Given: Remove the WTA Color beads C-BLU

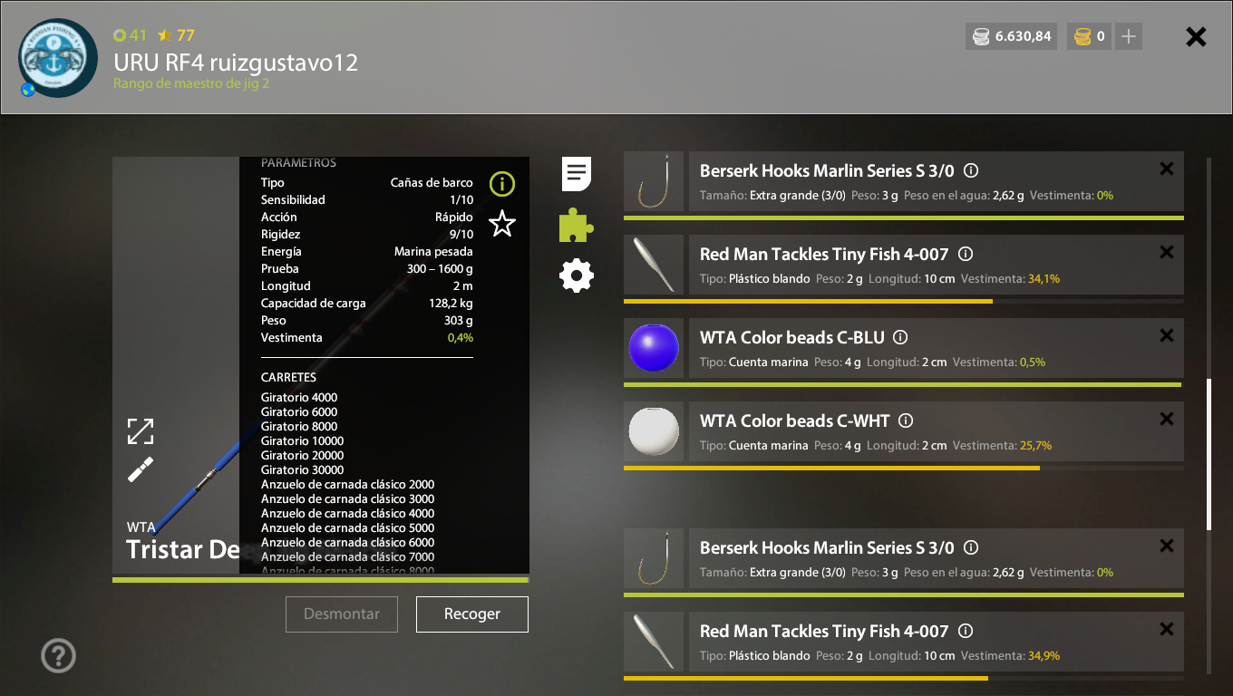Looking at the screenshot, I should (1167, 335).
